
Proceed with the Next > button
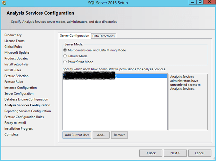coord(175,153)
